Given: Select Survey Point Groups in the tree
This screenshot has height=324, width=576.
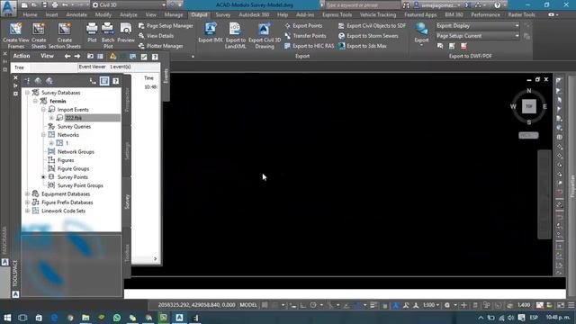Looking at the screenshot, I should (x=80, y=185).
